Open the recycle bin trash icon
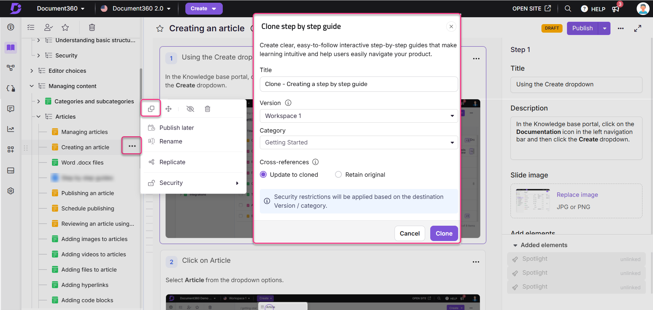This screenshot has height=310, width=653. [x=92, y=27]
